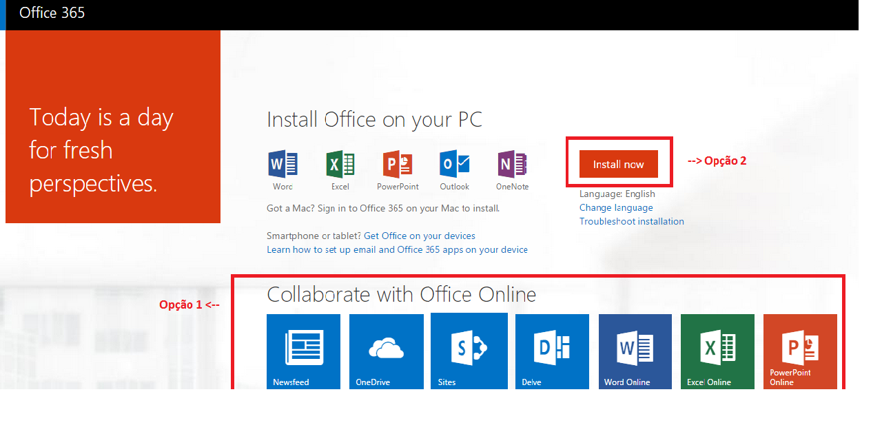Open the Change language link
Viewport: 882px width, 434px height.
(615, 207)
